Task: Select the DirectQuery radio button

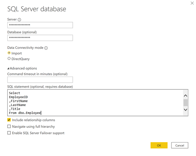Action: [9, 59]
